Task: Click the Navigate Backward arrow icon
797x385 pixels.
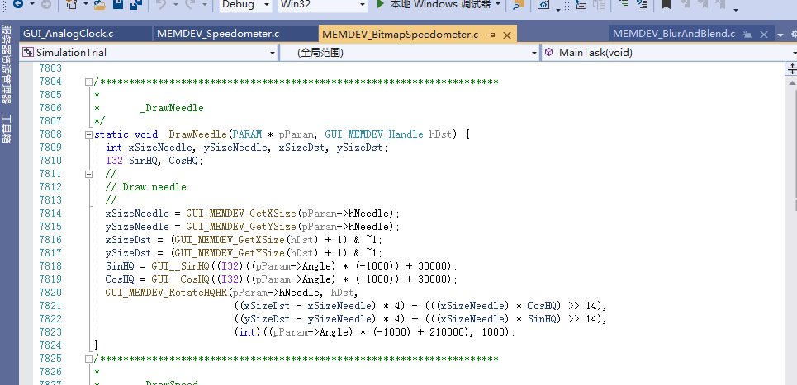Action: [x=18, y=3]
